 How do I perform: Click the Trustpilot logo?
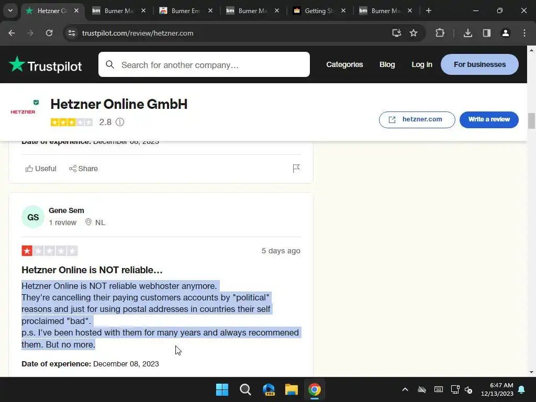pyautogui.click(x=45, y=64)
